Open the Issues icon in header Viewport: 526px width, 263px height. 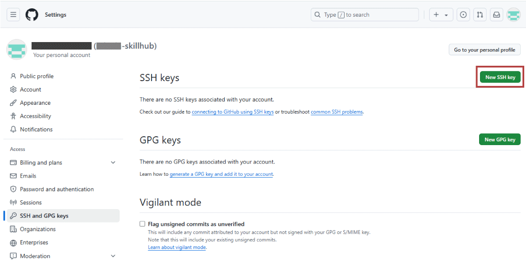[x=463, y=14]
